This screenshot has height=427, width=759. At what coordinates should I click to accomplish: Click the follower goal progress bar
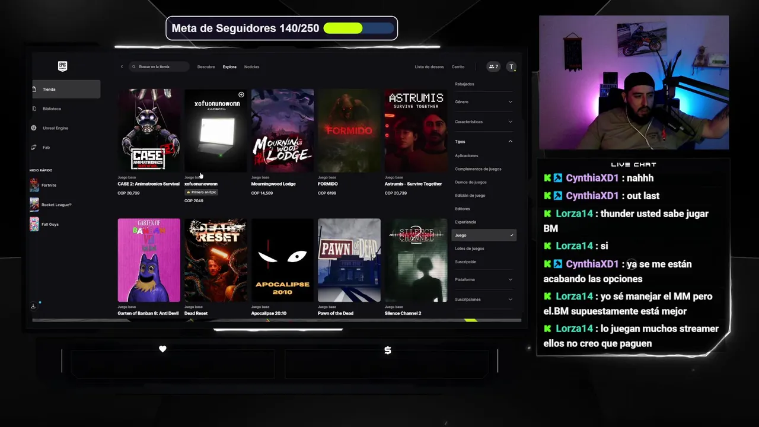click(x=359, y=28)
